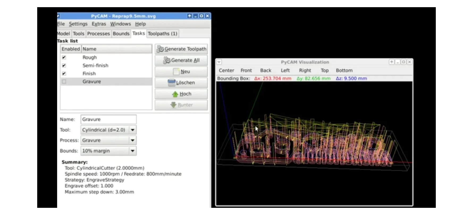Image resolution: width=473 pixels, height=215 pixels.
Task: Open the Settings menu
Action: pos(78,24)
